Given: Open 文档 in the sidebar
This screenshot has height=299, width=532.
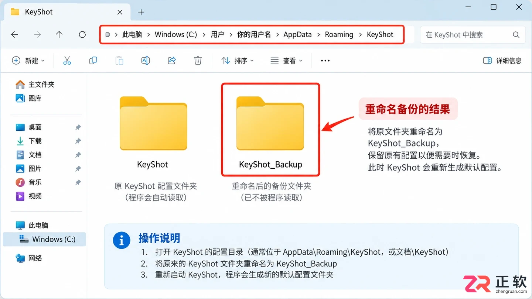Looking at the screenshot, I should pyautogui.click(x=28, y=155).
